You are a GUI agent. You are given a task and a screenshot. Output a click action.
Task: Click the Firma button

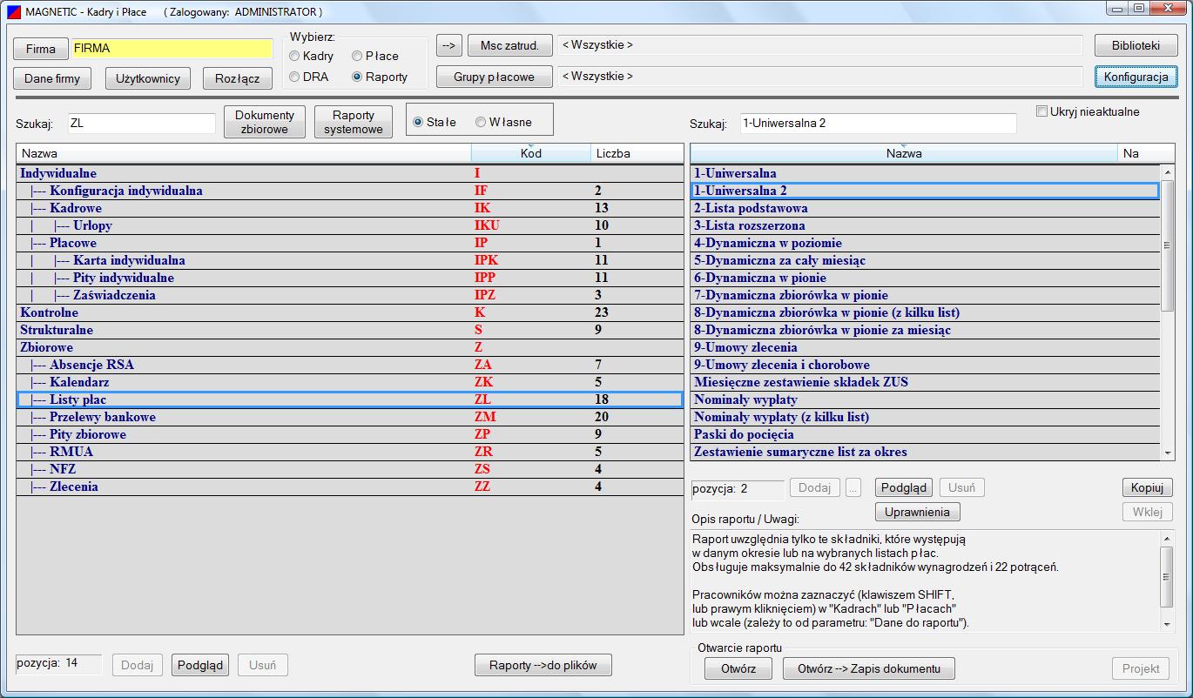41,49
